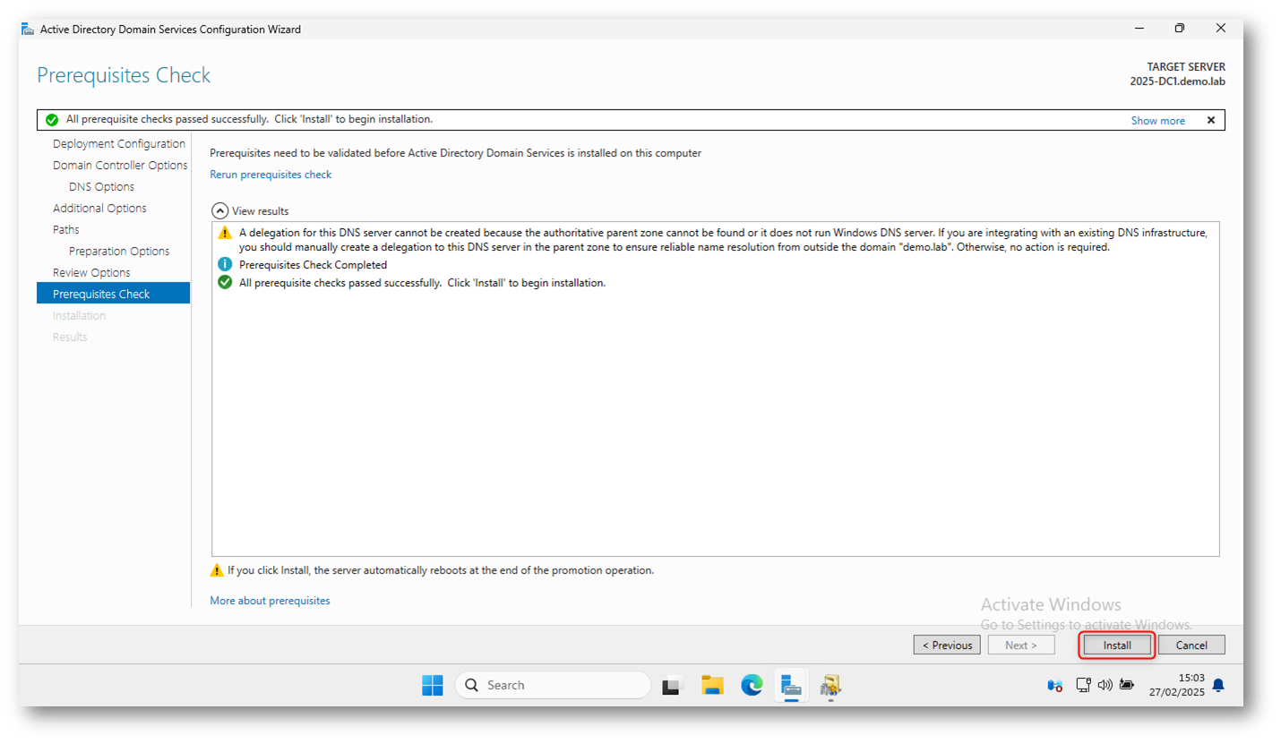Click Show more in the notification bar
Screen dimensions: 1281x744
point(1157,121)
